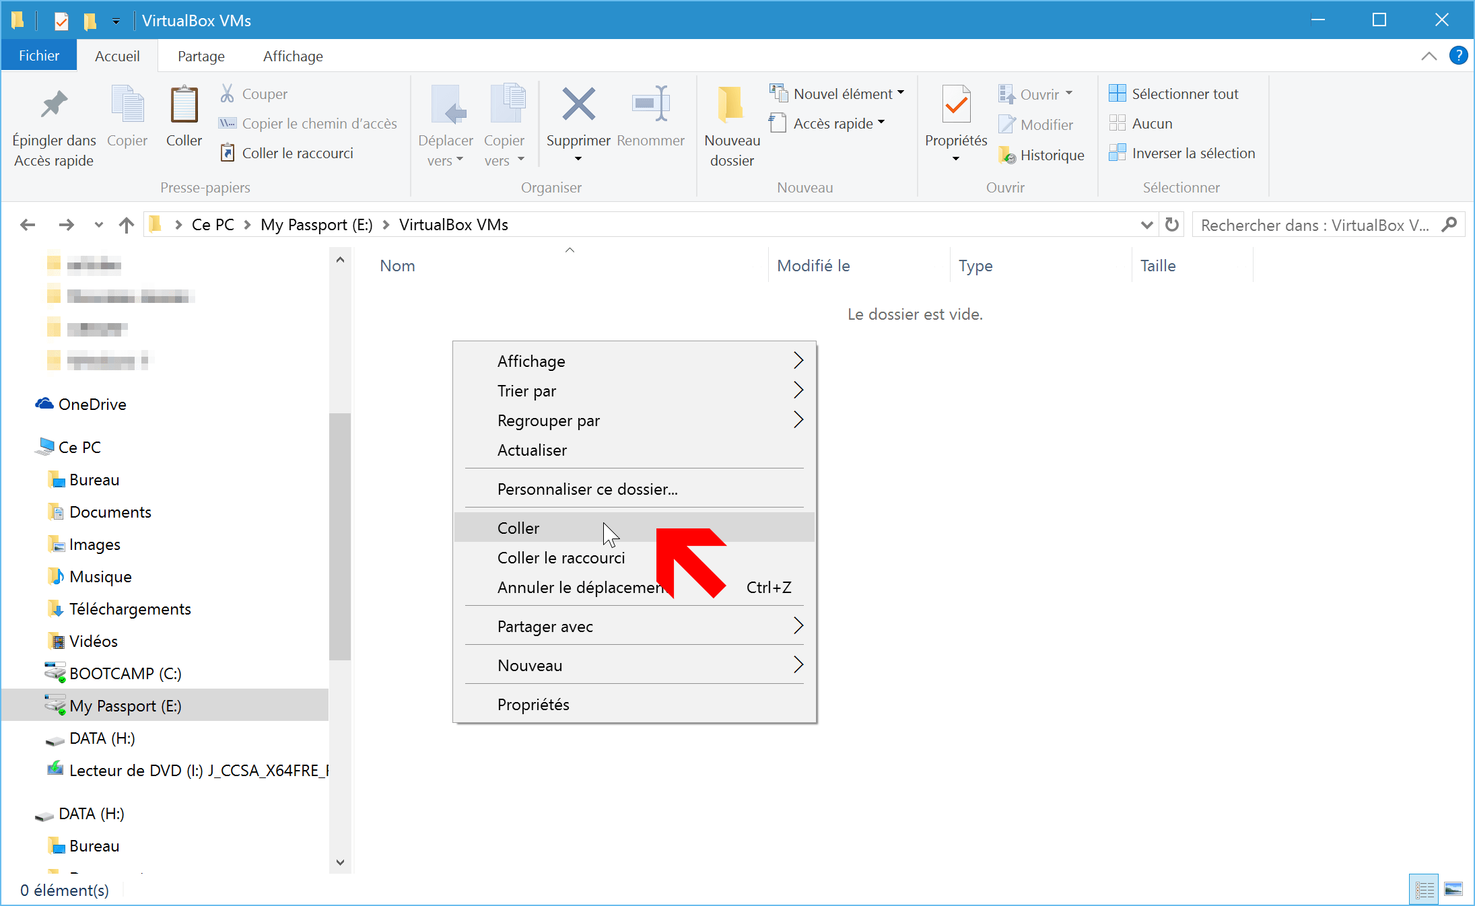Click the Historique icon in Ouvrir group
This screenshot has width=1475, height=906.
(1007, 155)
